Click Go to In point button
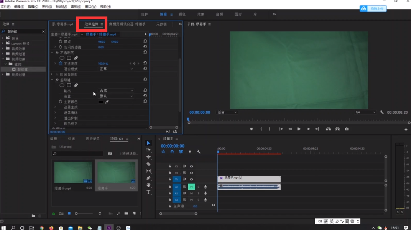The image size is (411, 230). [281, 129]
